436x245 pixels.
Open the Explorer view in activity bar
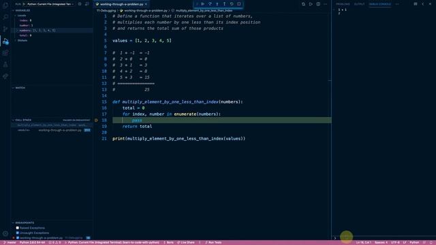click(x=5, y=5)
